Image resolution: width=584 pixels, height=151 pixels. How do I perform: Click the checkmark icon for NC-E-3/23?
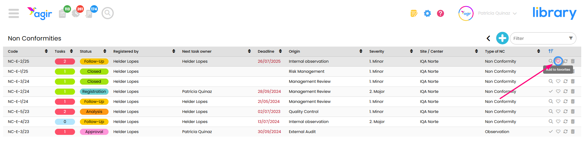[x=551, y=132]
